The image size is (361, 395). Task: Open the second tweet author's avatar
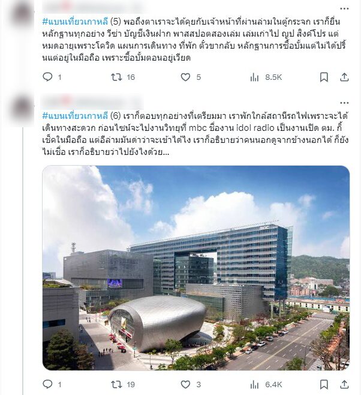click(22, 108)
